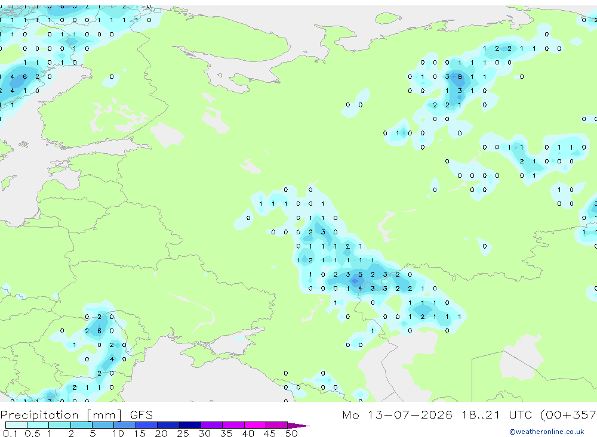This screenshot has height=437, width=597.
Task: Pick the 30–35 mm purple legend swatch
Action: [212, 425]
